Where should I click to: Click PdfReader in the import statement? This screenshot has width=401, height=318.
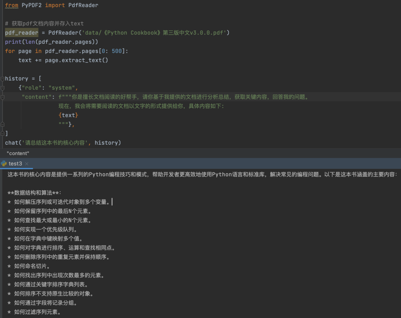[x=83, y=6]
